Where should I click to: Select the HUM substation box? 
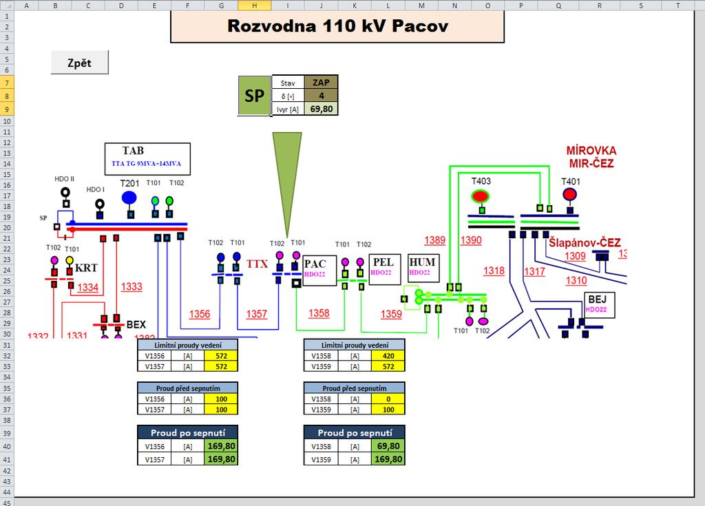click(x=423, y=268)
